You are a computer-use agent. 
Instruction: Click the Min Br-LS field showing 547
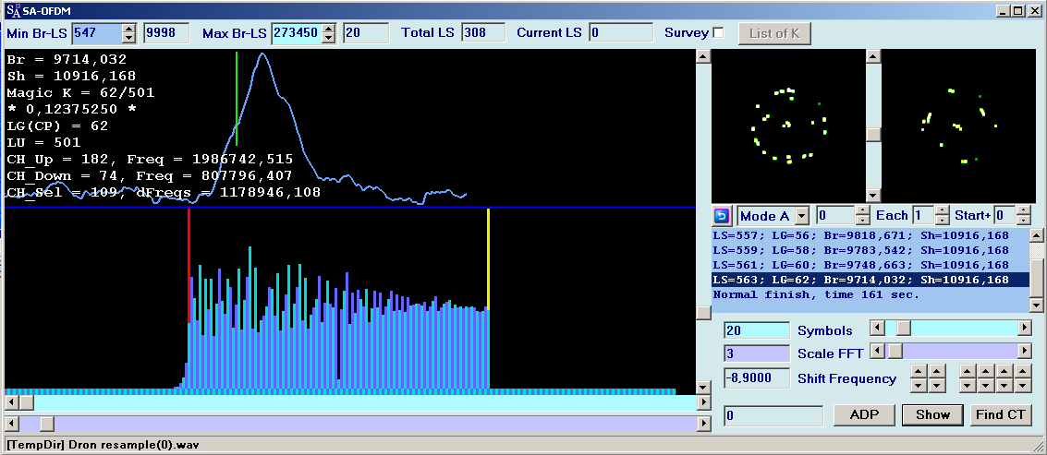coord(97,32)
